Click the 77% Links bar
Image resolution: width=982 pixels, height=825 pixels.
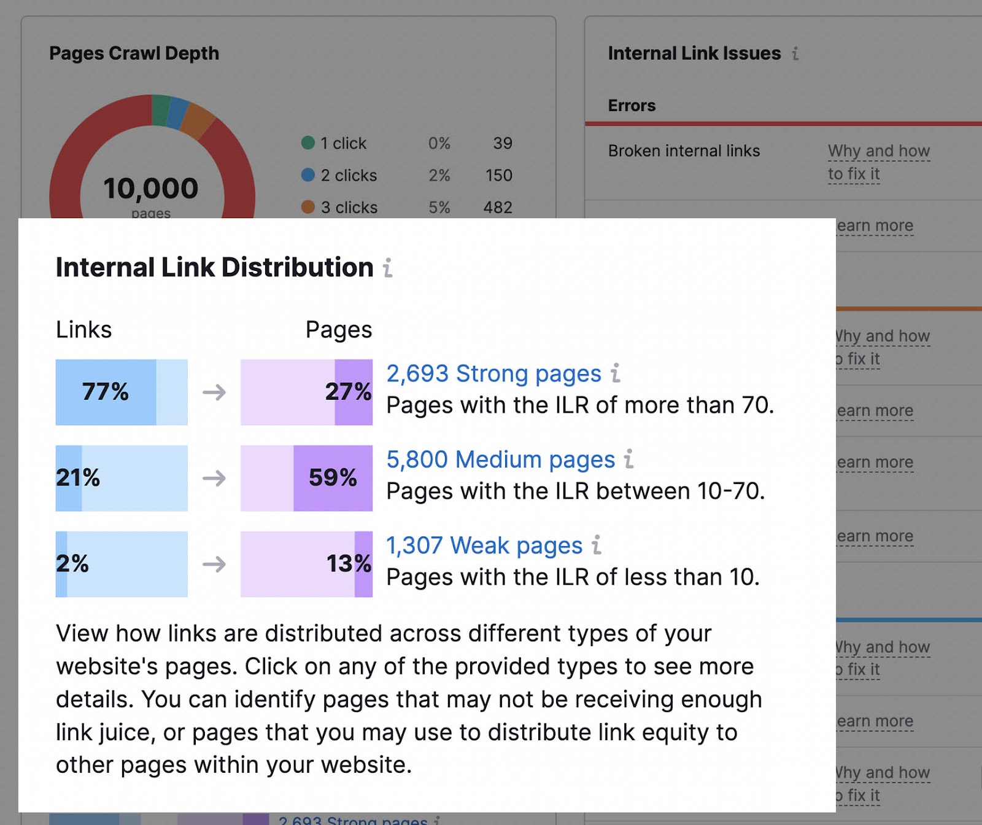pyautogui.click(x=106, y=391)
